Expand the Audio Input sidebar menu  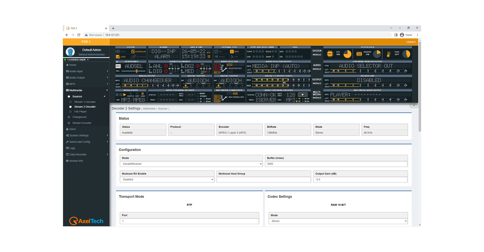[76, 71]
